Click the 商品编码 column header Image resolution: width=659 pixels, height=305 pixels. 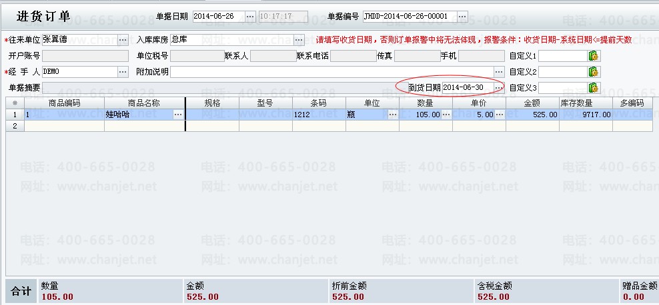tap(64, 103)
